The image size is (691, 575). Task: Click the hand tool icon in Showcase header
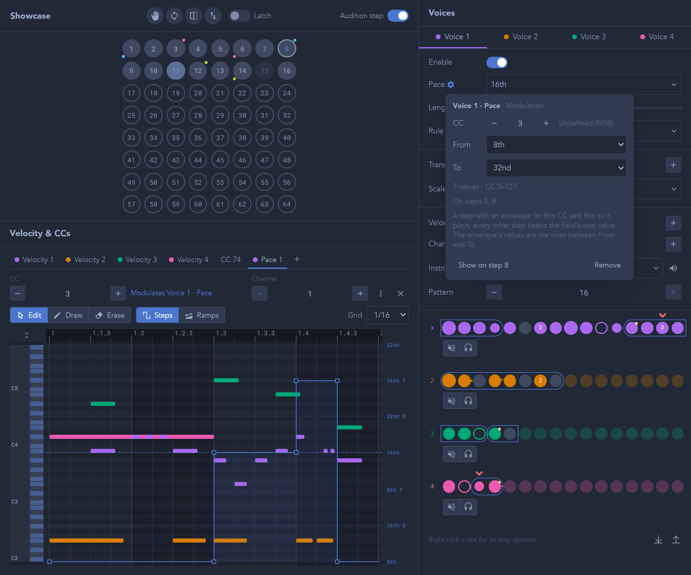point(155,16)
